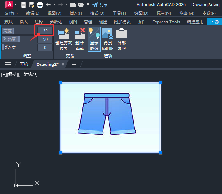Switch to the 附加模块 ribbon tab
The height and width of the screenshot is (194, 222).
tap(122, 22)
